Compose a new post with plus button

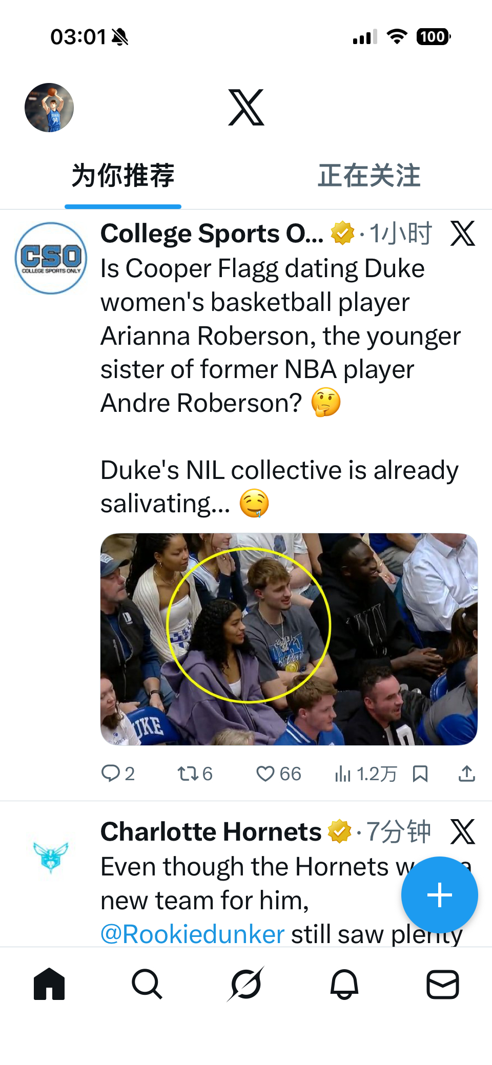click(439, 895)
